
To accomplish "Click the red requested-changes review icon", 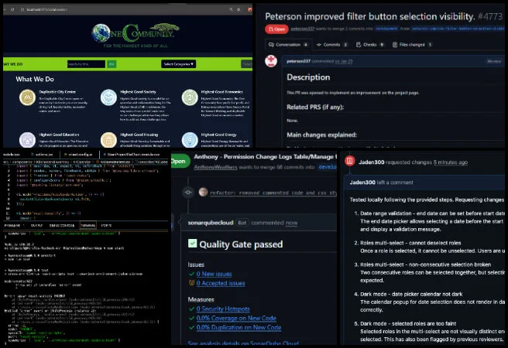I will point(349,161).
